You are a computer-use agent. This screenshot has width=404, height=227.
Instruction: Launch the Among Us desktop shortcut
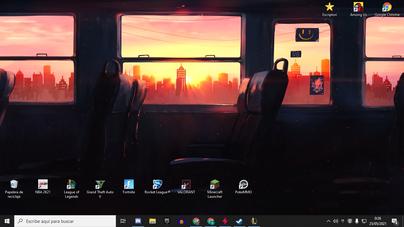(x=358, y=9)
